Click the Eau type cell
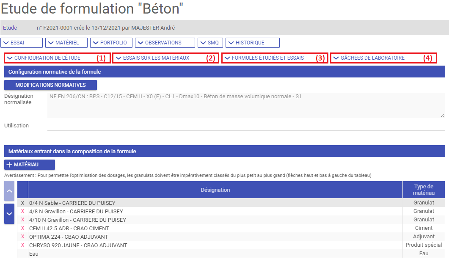Image resolution: width=449 pixels, height=262 pixels. (424, 254)
